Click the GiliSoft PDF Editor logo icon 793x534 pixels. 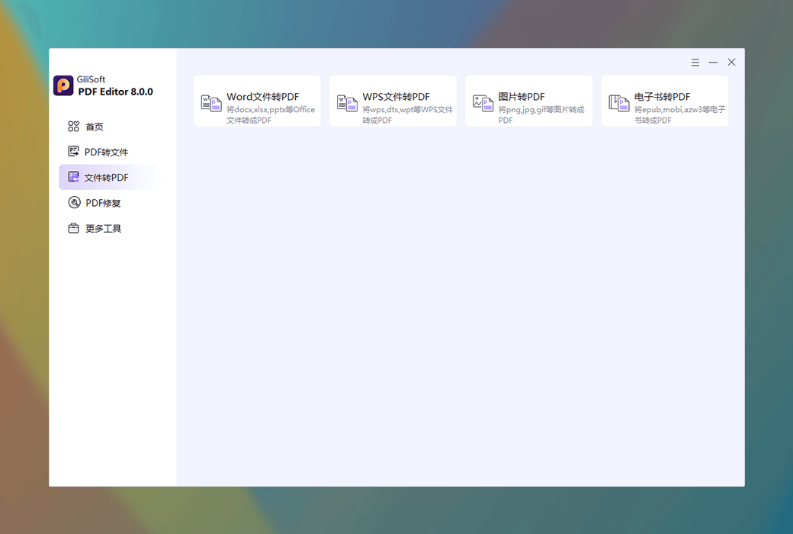click(x=63, y=85)
